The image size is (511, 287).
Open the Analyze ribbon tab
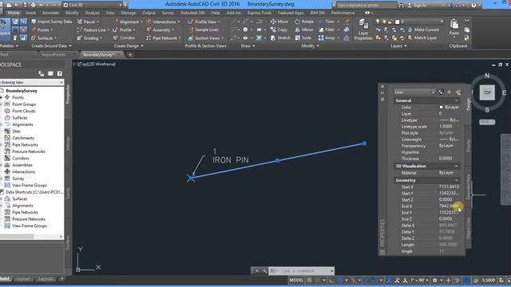coord(93,13)
